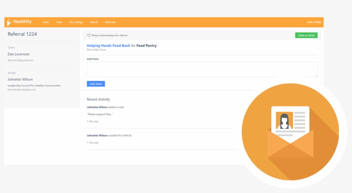Navigate to the Referrals tab
This screenshot has height=193, width=352.
(x=110, y=22)
